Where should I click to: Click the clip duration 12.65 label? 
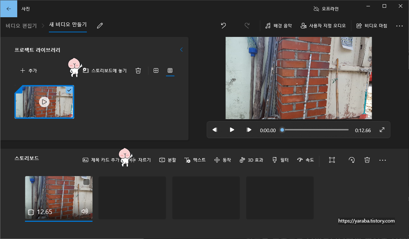click(x=45, y=212)
